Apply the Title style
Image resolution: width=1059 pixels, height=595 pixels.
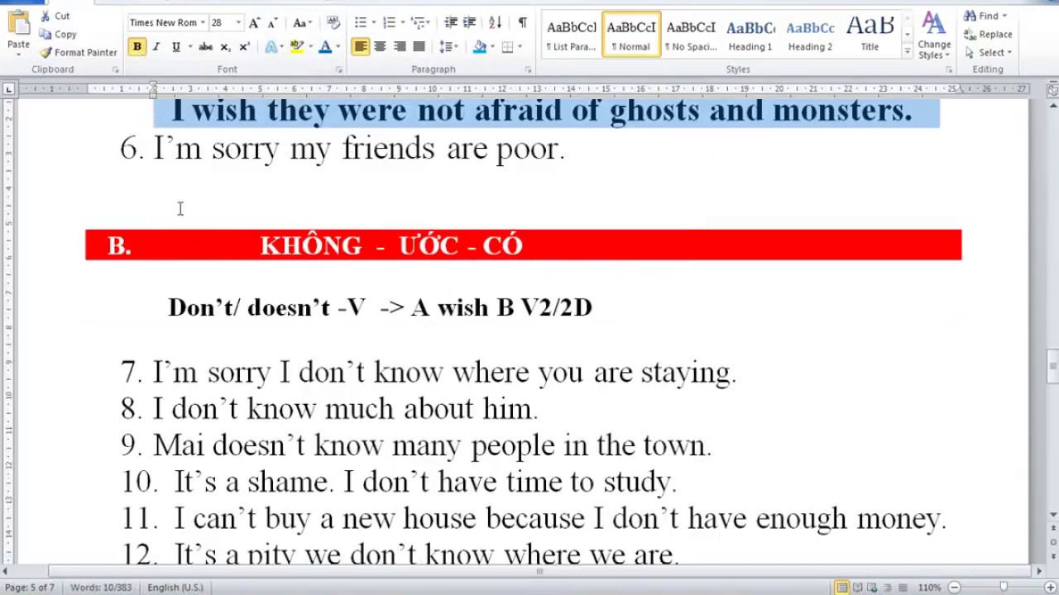click(x=870, y=34)
